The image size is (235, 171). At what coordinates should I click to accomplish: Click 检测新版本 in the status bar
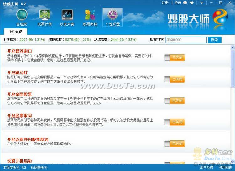[x=39, y=168]
